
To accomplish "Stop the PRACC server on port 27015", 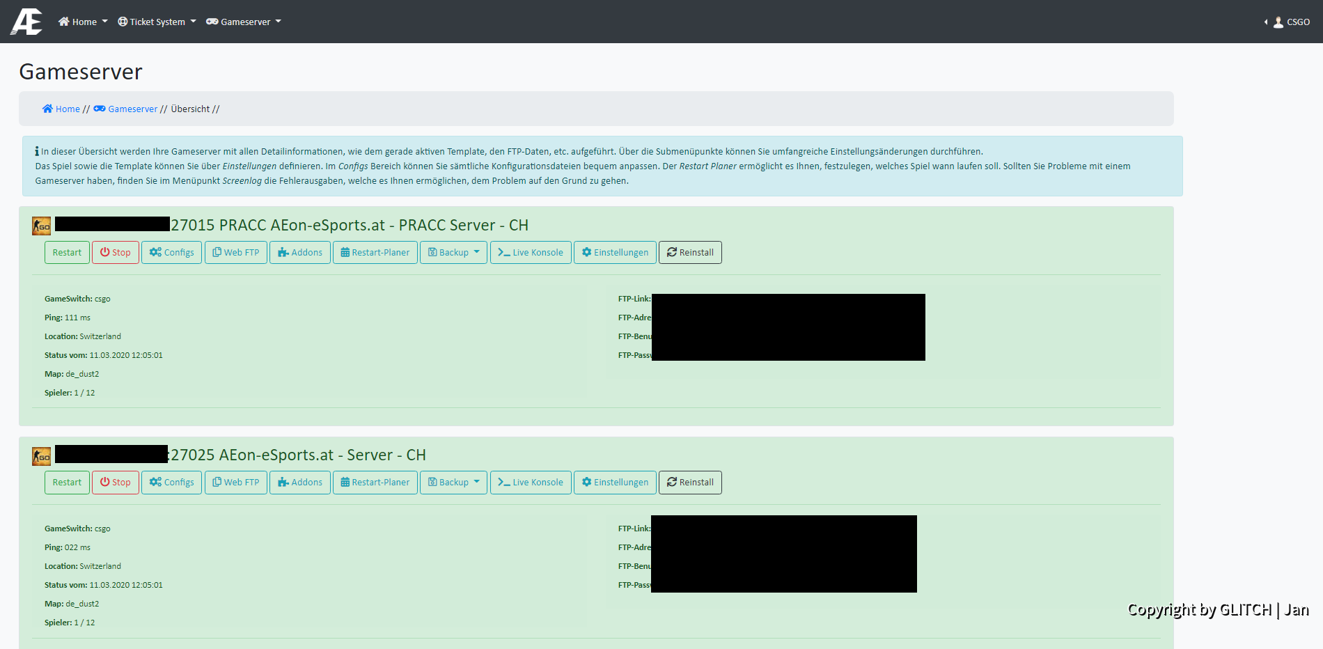I will pos(116,253).
